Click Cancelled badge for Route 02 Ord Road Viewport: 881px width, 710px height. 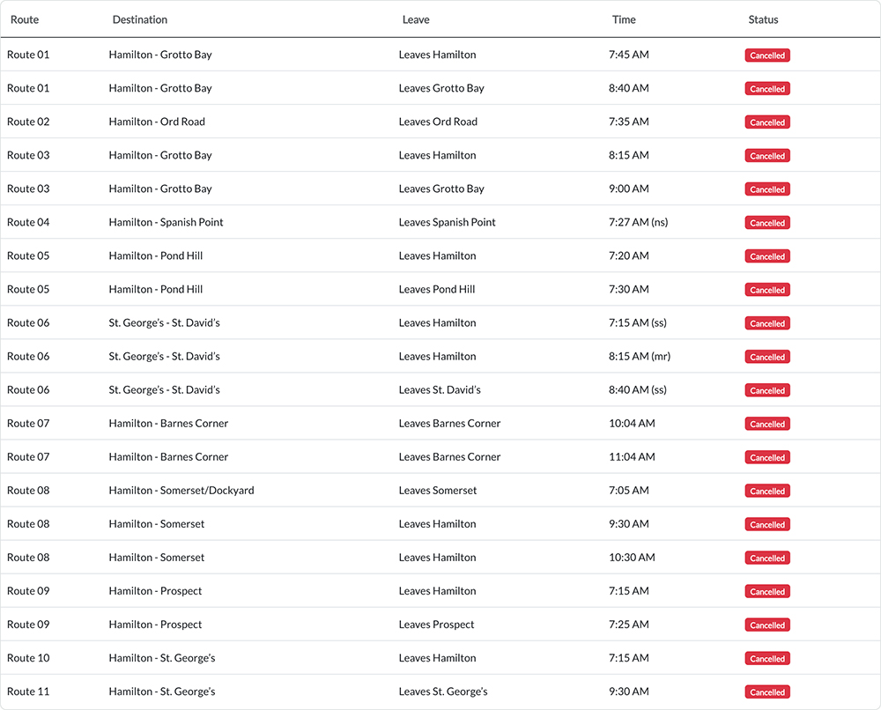pyautogui.click(x=767, y=122)
